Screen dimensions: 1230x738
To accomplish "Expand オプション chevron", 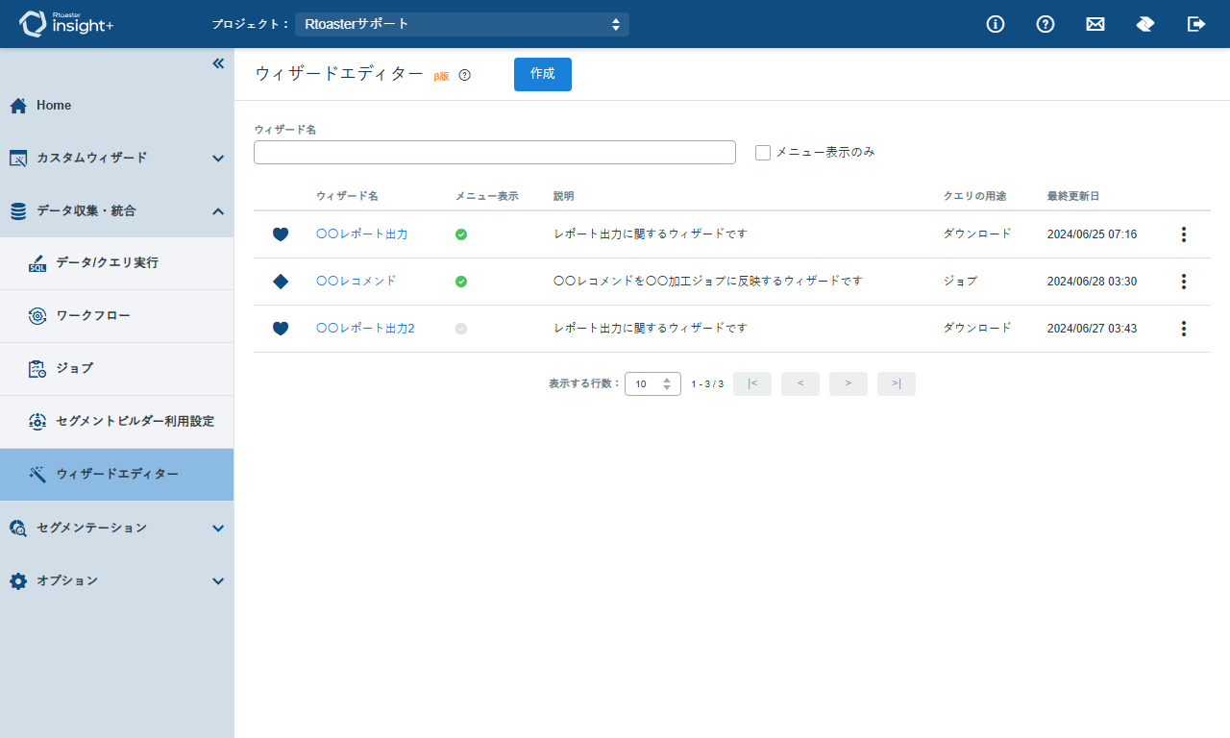I will coord(218,581).
